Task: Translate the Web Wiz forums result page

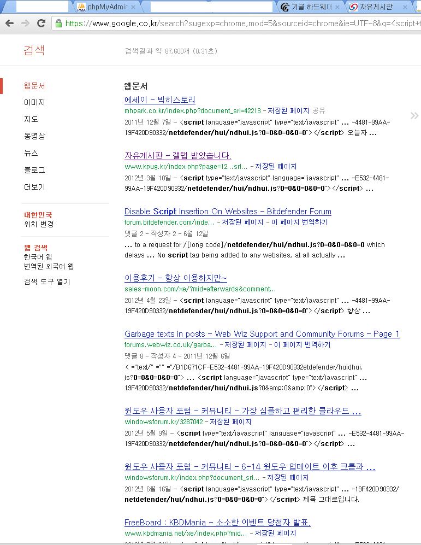Action: pos(304,344)
